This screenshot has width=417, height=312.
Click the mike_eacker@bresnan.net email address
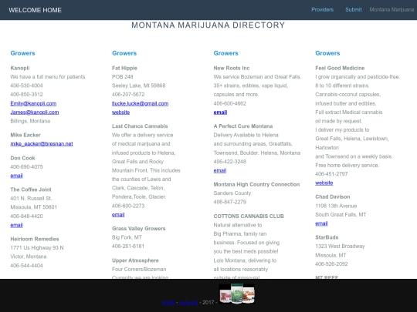coord(42,144)
